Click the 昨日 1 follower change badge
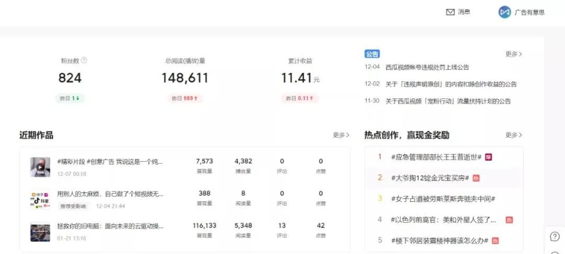This screenshot has height=254, width=565. (69, 98)
